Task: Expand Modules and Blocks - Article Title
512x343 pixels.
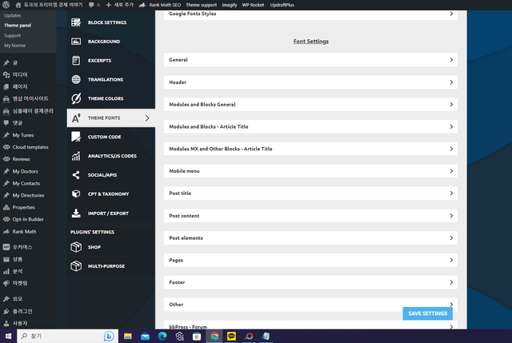Action: 310,126
